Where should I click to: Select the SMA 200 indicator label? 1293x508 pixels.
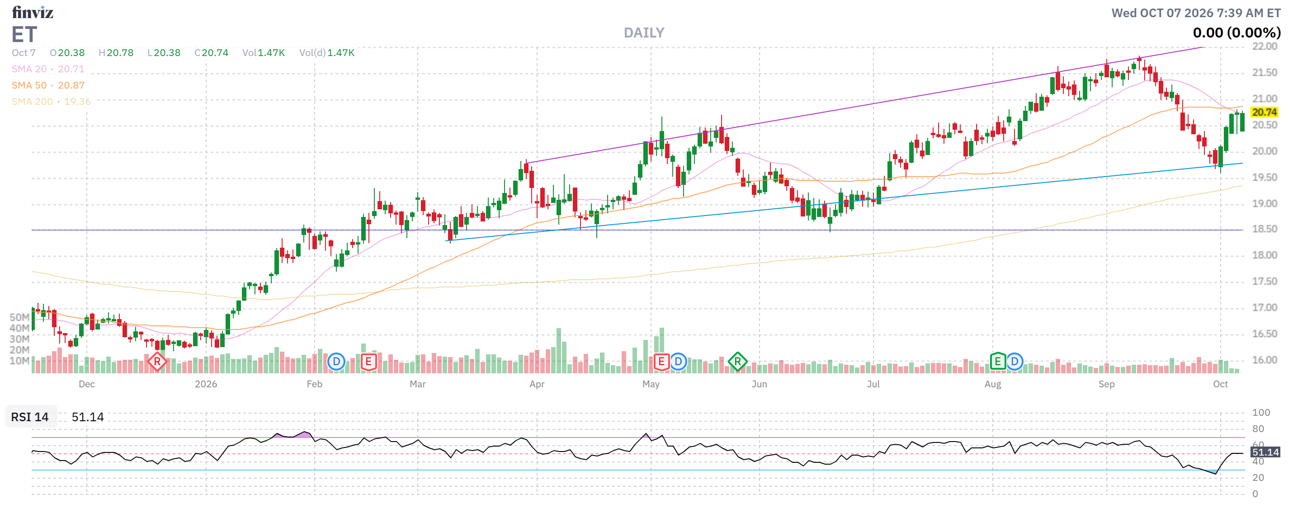[x=32, y=101]
